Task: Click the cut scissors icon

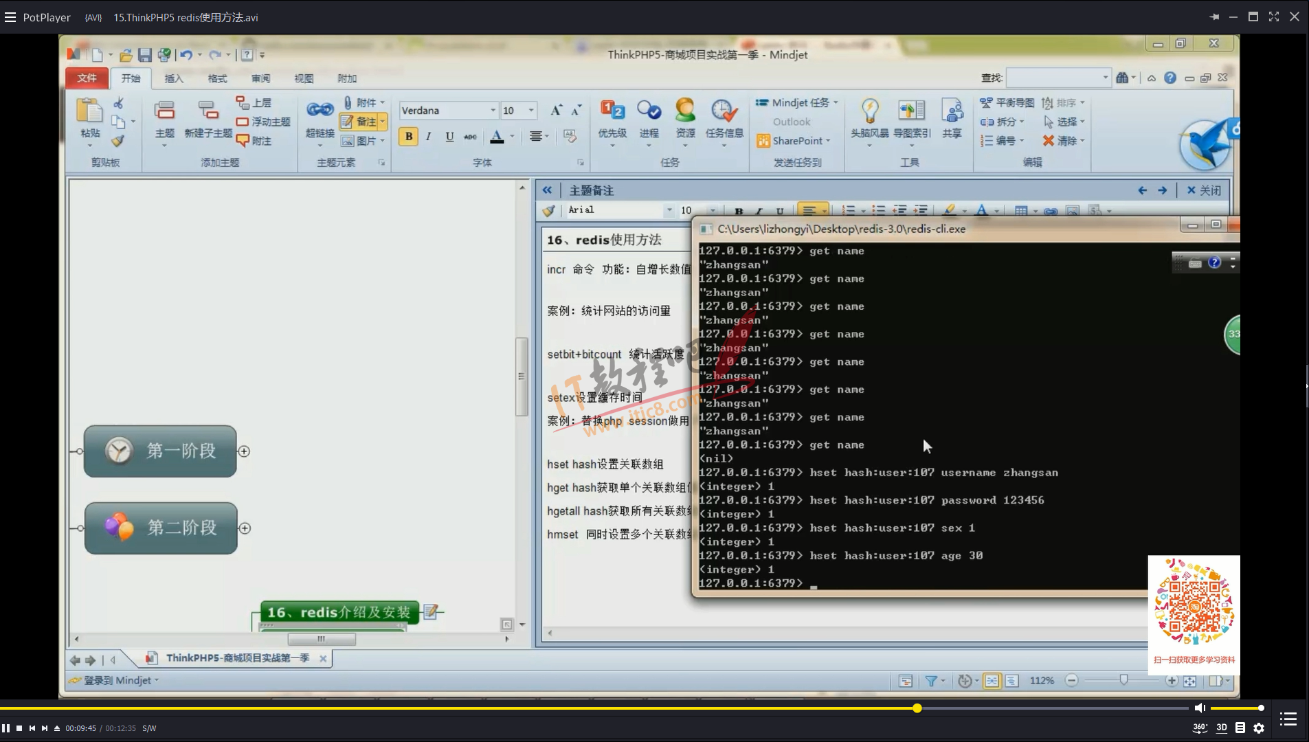Action: 118,103
